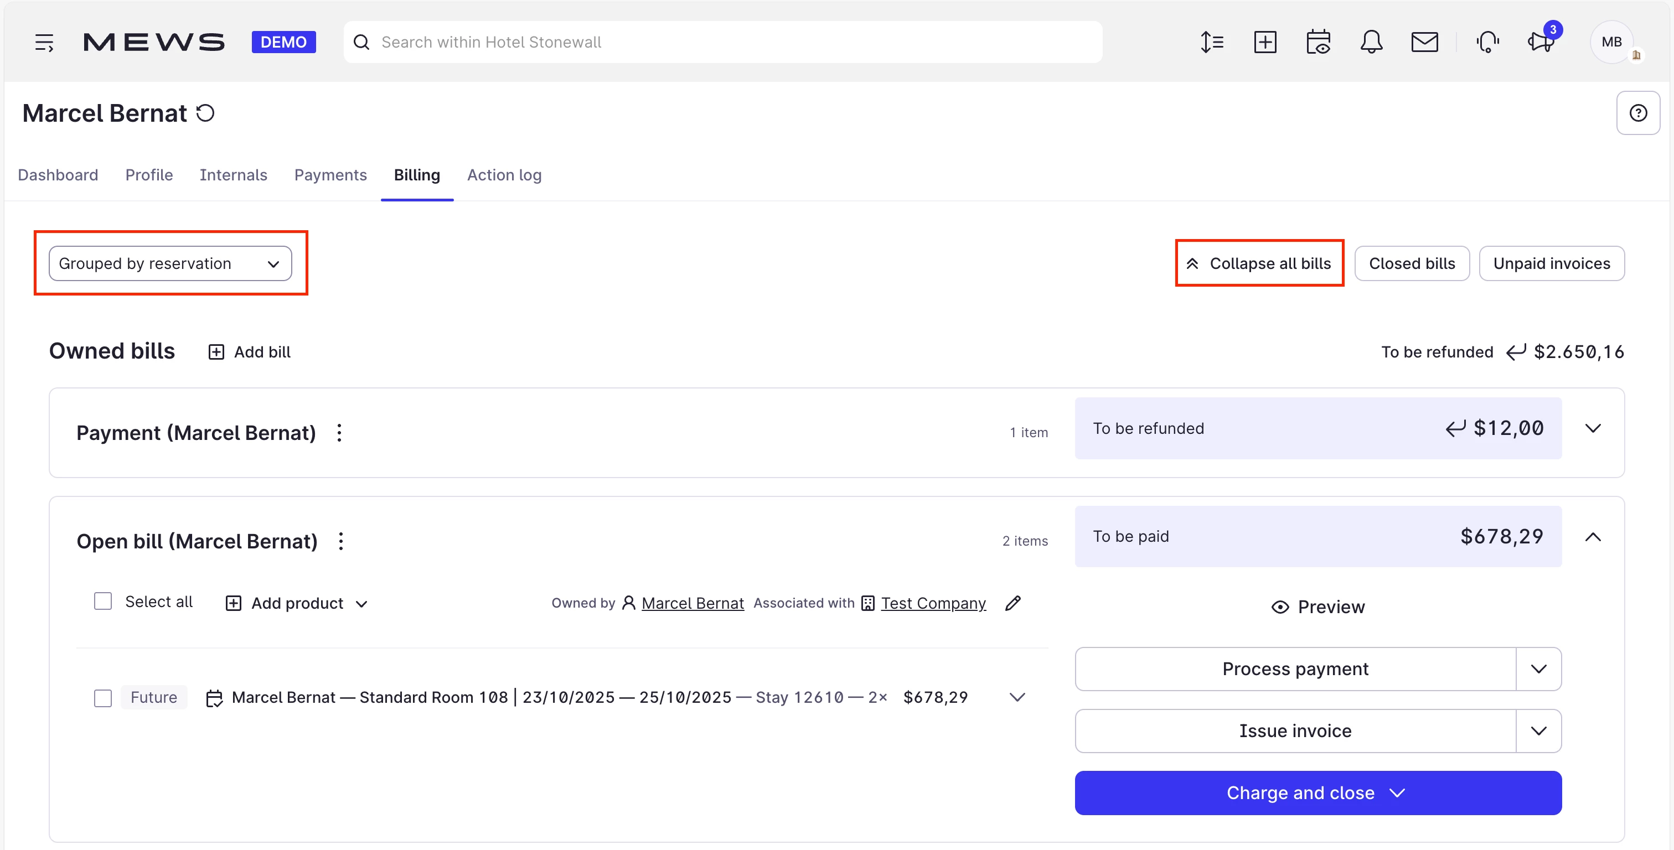Open Payment bill three-dot menu
Screen dimensions: 1674x850
pos(339,433)
